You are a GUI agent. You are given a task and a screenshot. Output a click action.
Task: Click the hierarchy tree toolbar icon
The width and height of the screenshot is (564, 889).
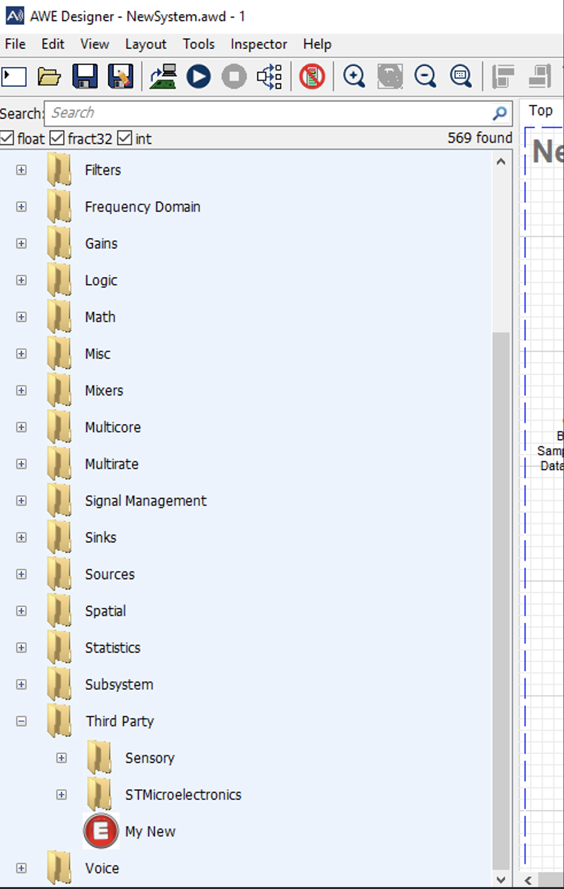point(269,77)
